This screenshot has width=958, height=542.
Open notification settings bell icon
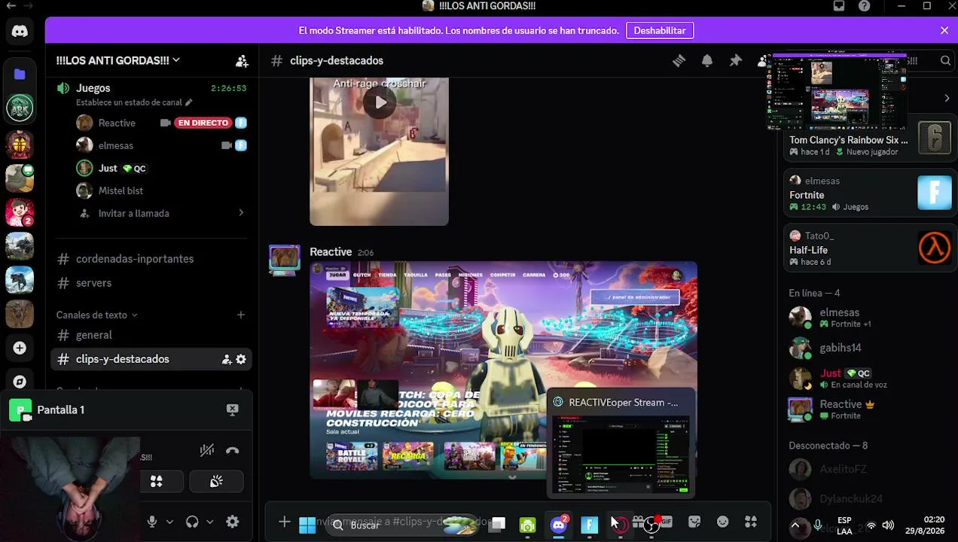pos(707,61)
